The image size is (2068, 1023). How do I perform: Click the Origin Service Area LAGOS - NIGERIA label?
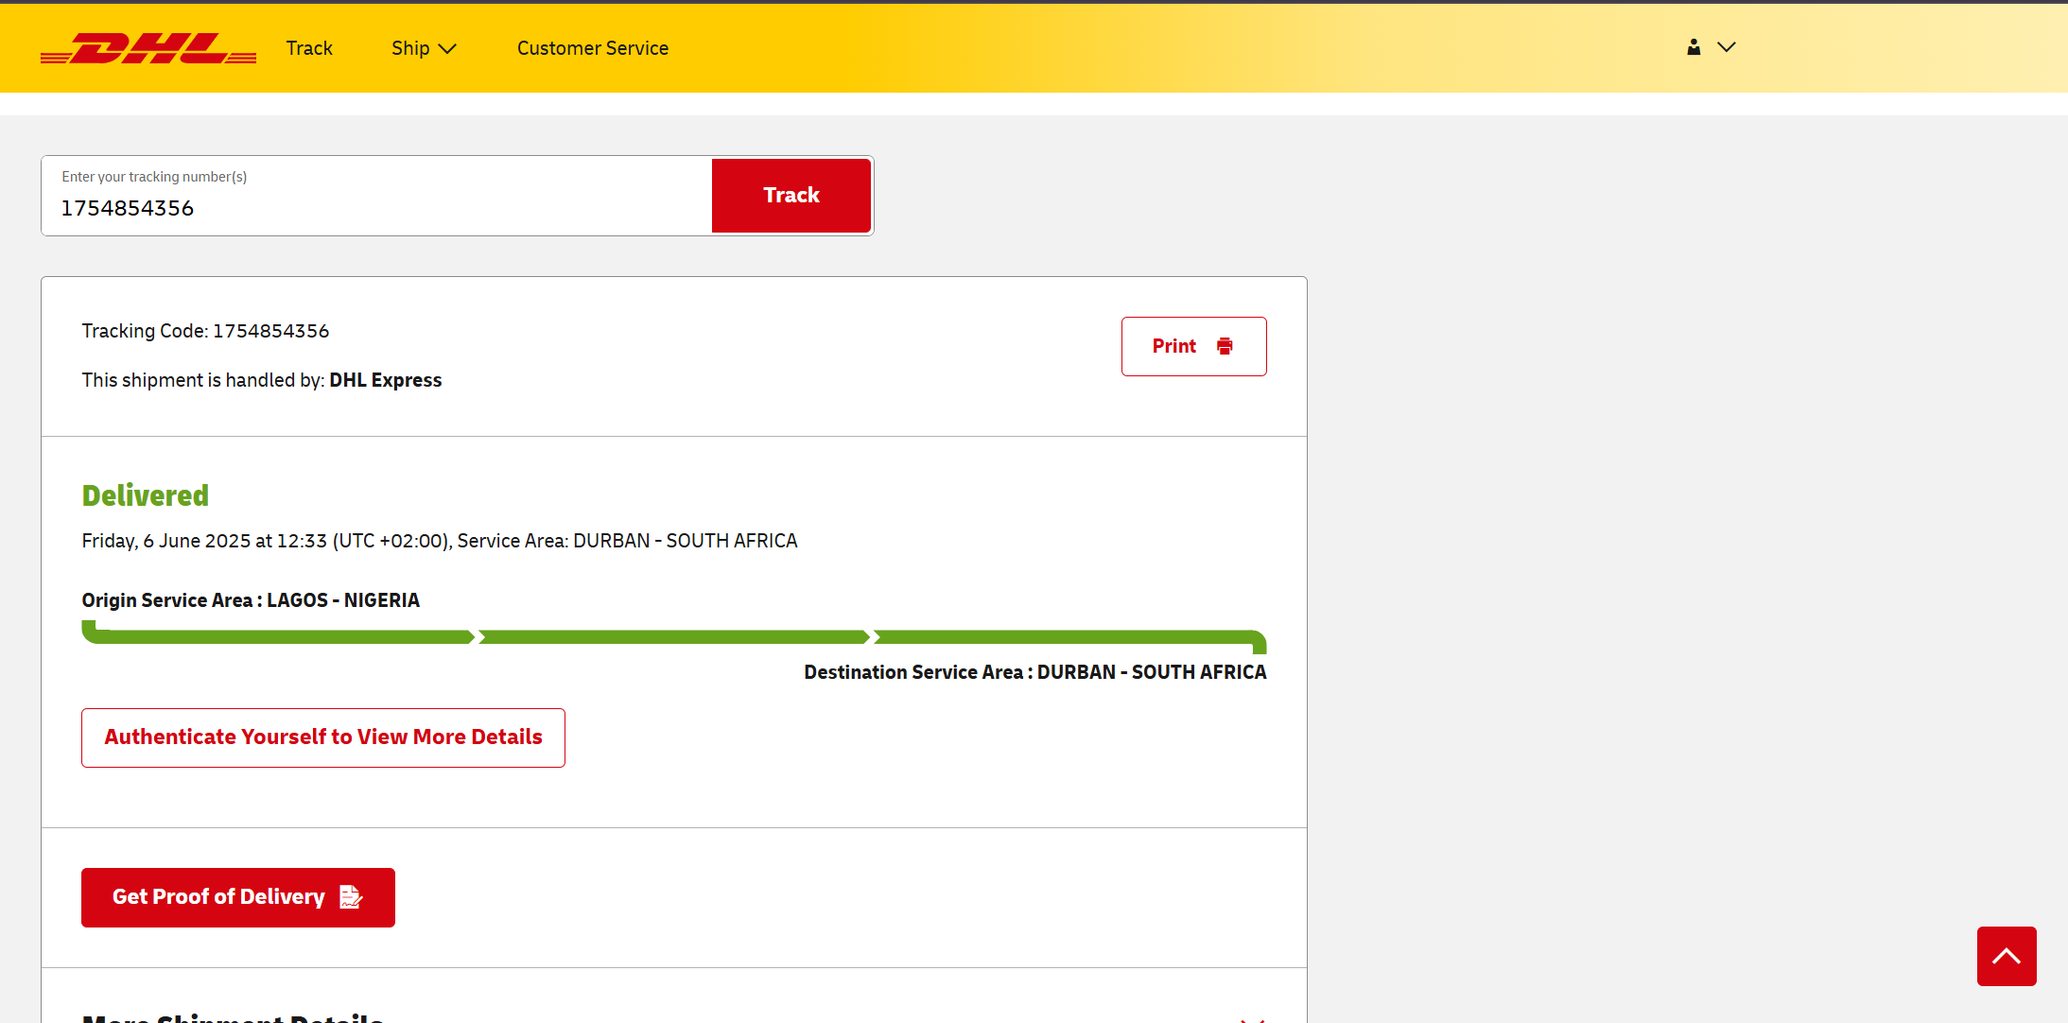click(251, 600)
